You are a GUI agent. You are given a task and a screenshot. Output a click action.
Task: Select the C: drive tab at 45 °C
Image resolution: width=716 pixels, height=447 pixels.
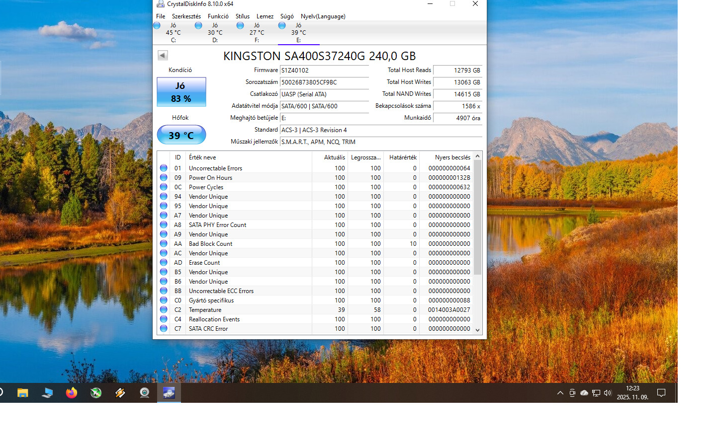click(x=173, y=33)
